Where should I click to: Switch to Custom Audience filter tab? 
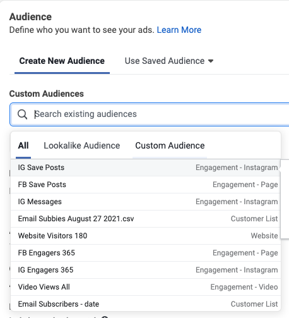[170, 145]
